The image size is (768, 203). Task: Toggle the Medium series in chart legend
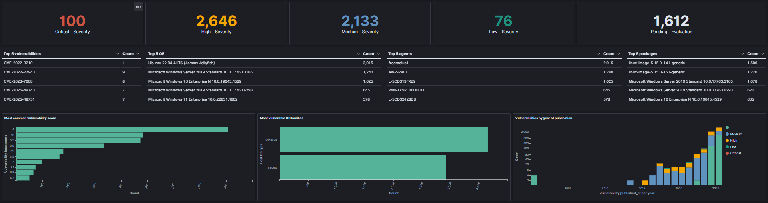pyautogui.click(x=736, y=134)
